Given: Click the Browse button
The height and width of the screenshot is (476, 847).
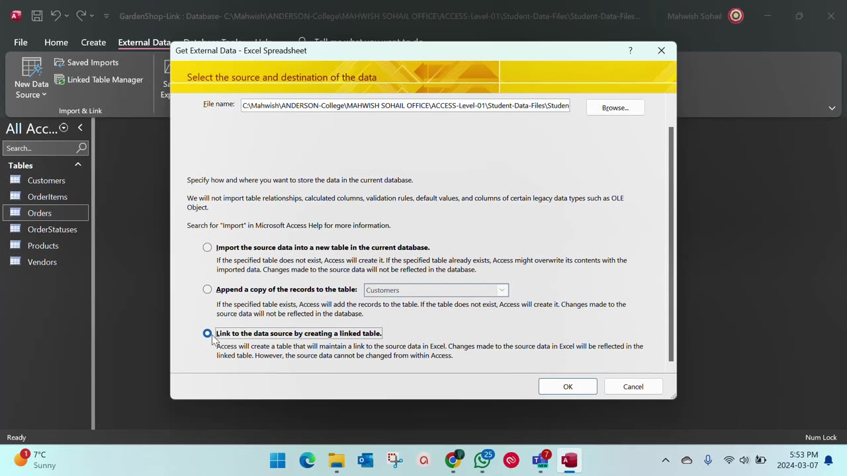Looking at the screenshot, I should pos(615,107).
